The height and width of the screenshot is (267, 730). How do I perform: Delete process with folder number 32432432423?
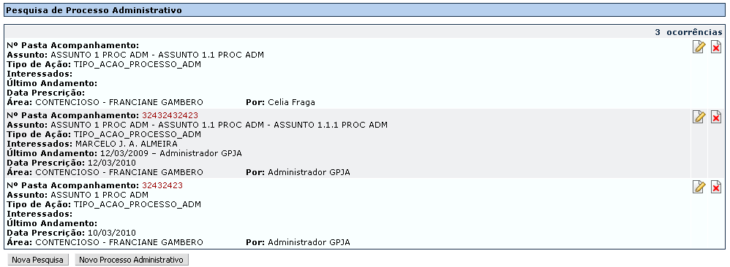pos(716,117)
